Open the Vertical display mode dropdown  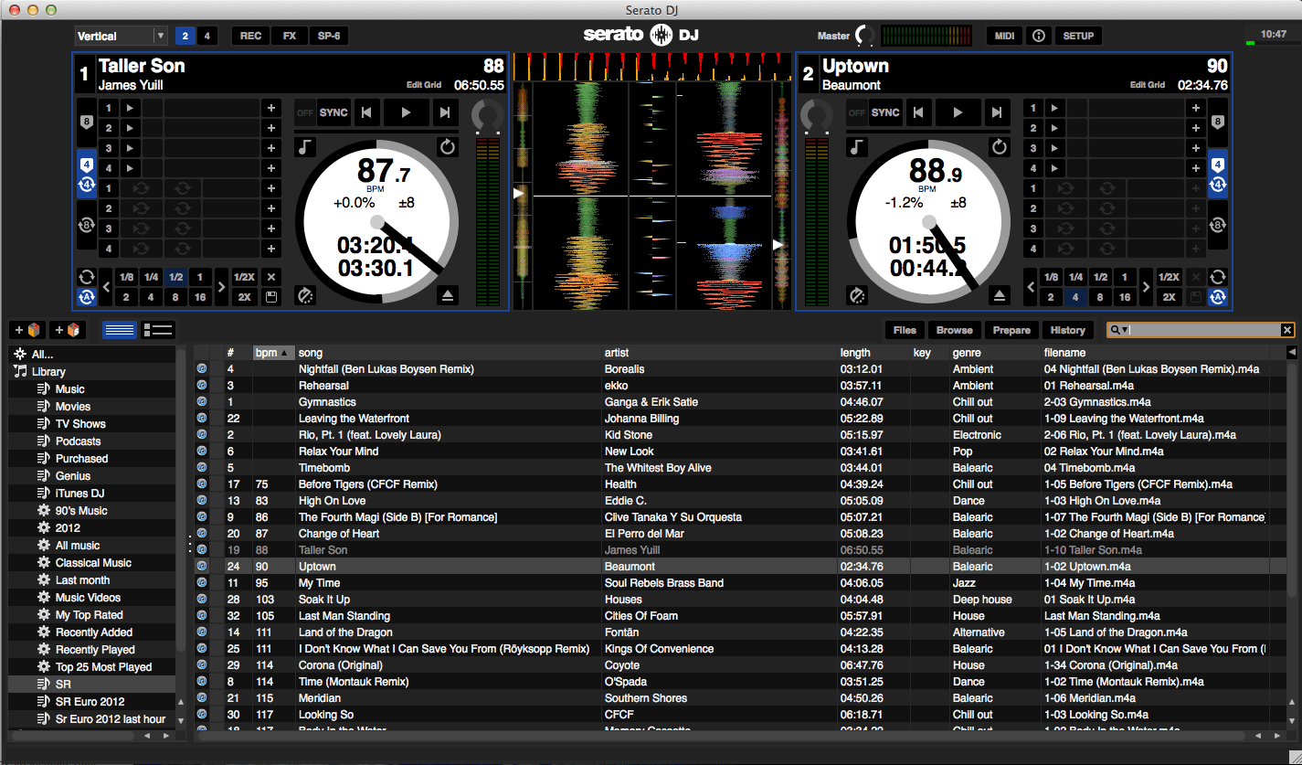point(121,36)
